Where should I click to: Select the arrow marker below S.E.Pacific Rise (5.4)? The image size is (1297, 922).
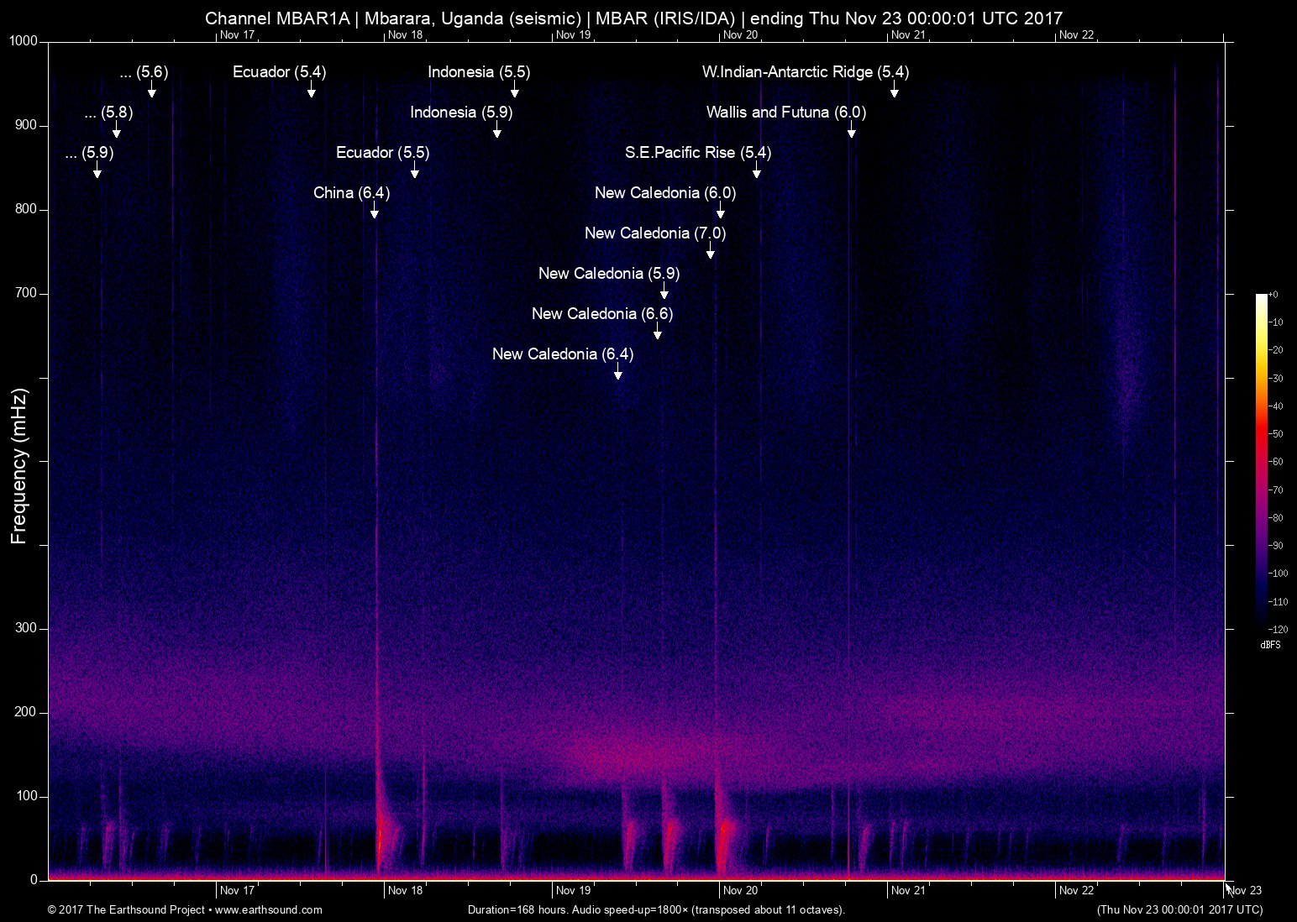pos(757,170)
